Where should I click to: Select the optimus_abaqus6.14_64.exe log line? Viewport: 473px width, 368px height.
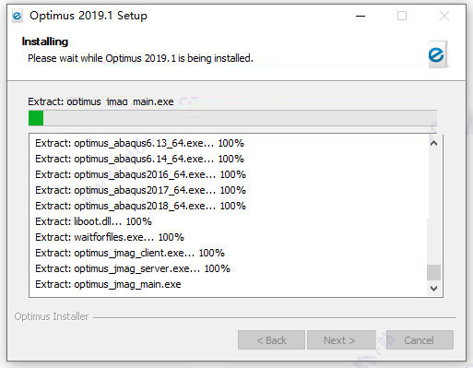click(139, 159)
